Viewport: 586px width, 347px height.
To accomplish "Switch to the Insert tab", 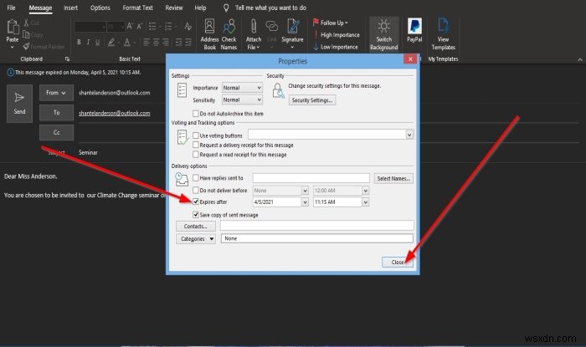I will 70,8.
